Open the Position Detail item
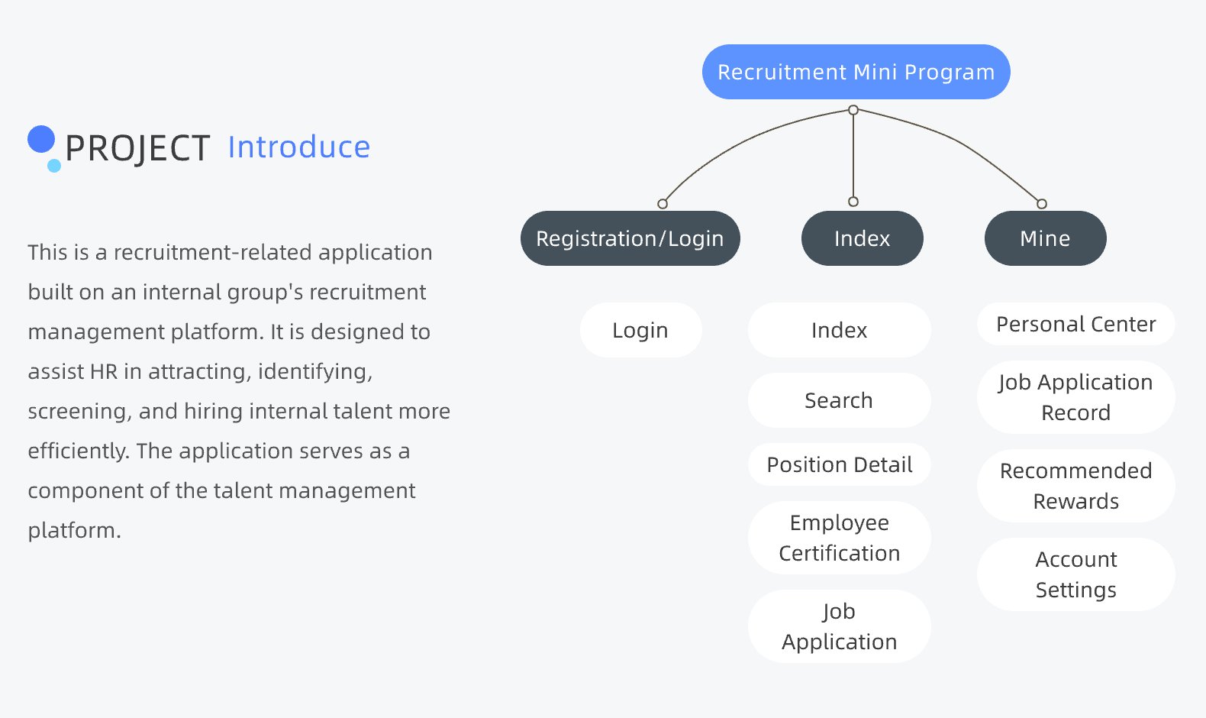The image size is (1206, 718). coord(839,464)
